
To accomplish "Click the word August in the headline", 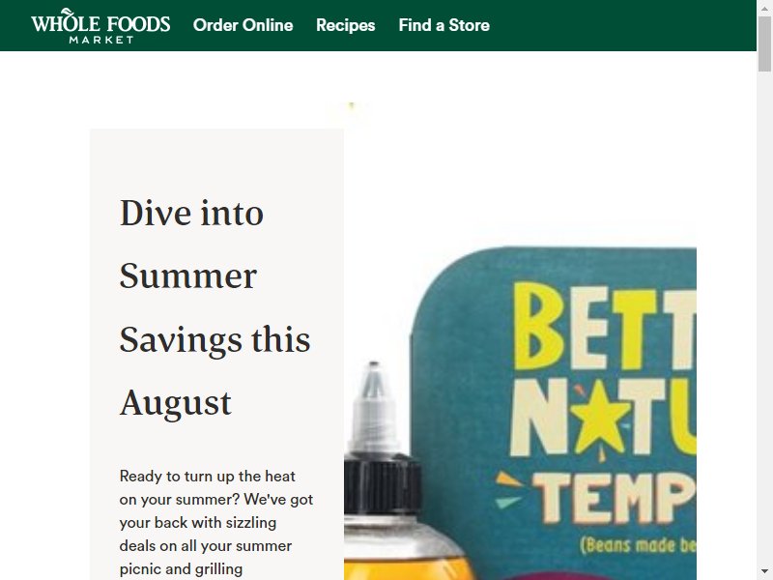I will tap(176, 404).
